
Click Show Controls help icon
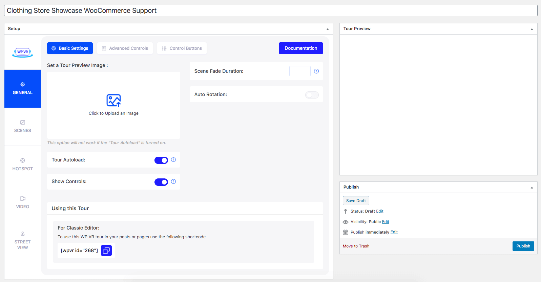pyautogui.click(x=173, y=181)
